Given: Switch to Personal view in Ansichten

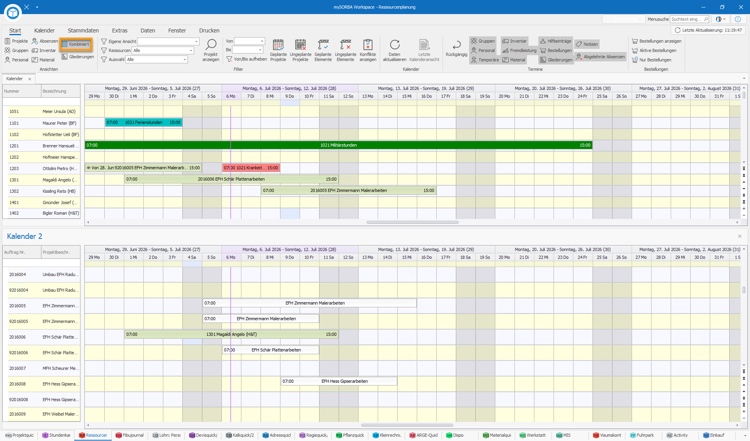Looking at the screenshot, I should 16,60.
